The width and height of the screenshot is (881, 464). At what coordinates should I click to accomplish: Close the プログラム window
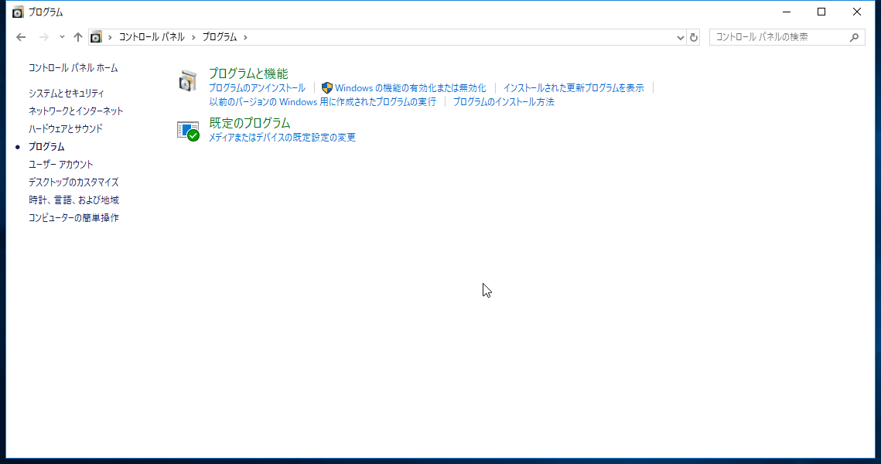(857, 12)
